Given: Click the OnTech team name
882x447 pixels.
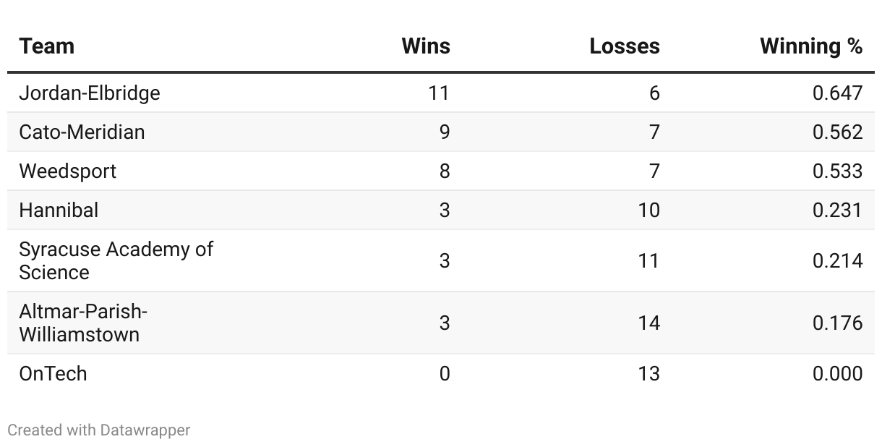Looking at the screenshot, I should [53, 374].
